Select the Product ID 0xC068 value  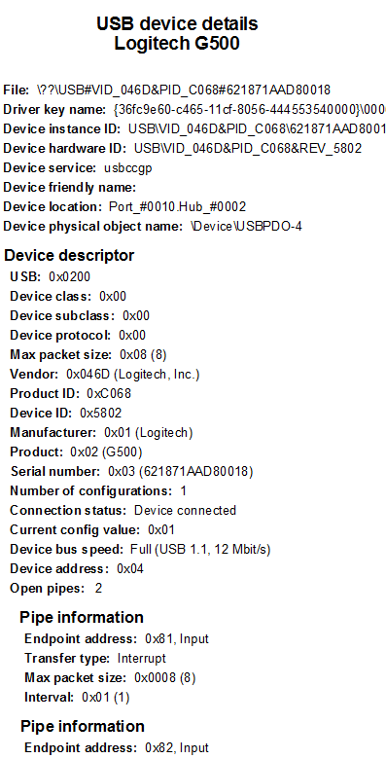(109, 393)
